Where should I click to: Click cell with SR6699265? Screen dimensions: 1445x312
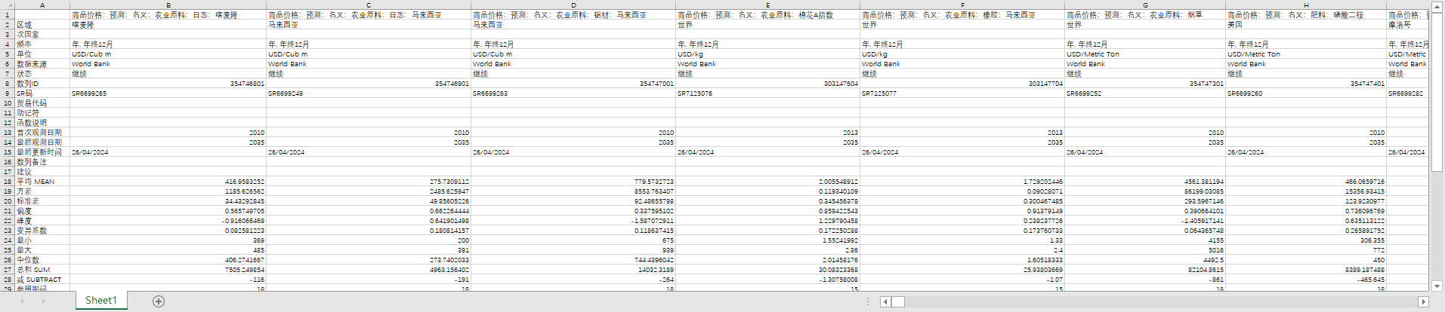pyautogui.click(x=168, y=93)
